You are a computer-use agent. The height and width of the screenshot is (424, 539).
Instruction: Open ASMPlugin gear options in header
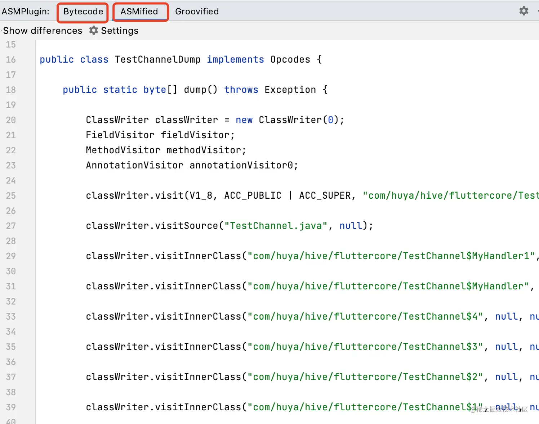click(x=524, y=11)
